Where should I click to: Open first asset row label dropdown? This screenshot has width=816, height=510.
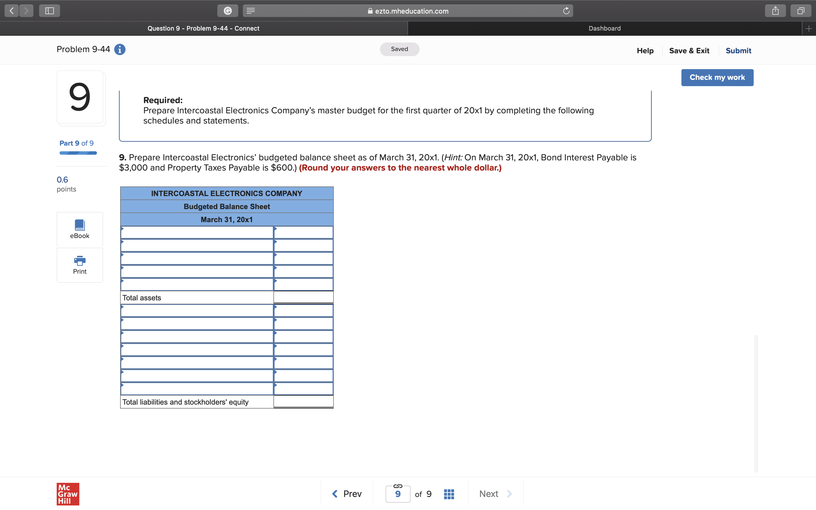coord(197,232)
